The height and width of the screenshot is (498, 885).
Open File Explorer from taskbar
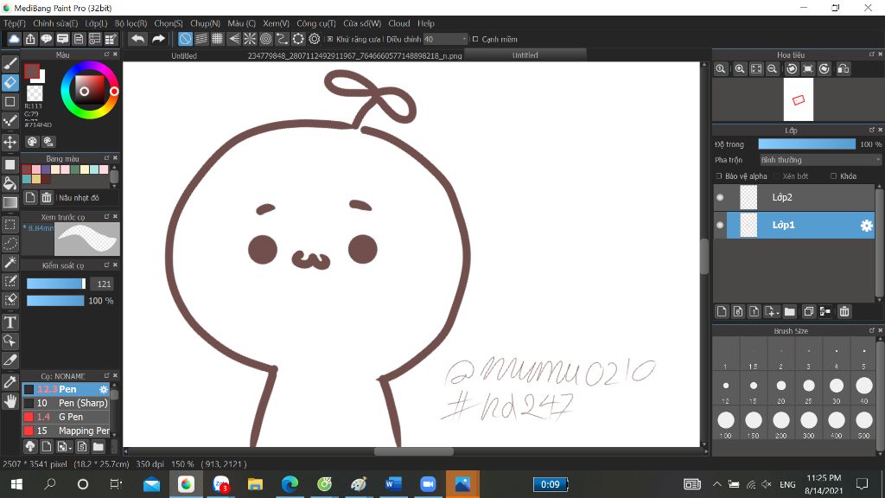(255, 484)
